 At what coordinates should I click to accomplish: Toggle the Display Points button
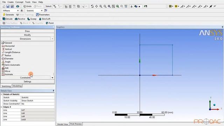pyautogui.click(x=140, y=6)
